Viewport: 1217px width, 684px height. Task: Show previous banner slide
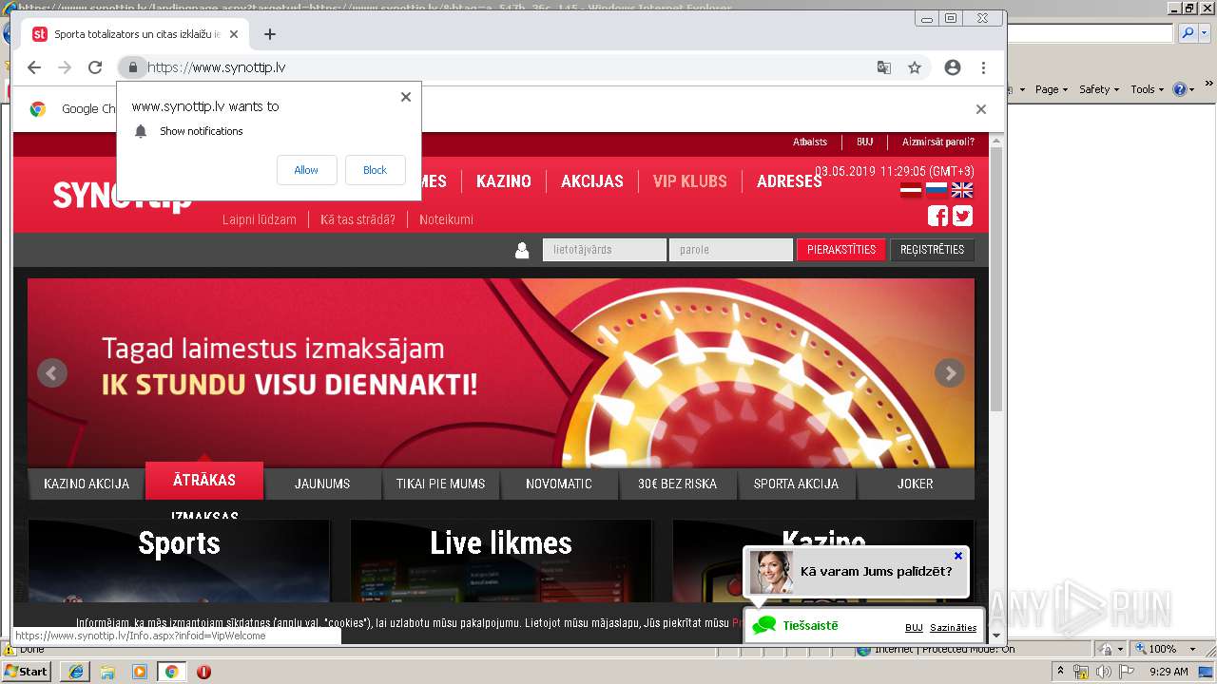52,373
